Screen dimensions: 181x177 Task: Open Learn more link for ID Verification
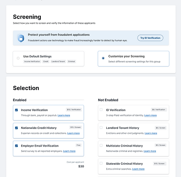[151, 115]
